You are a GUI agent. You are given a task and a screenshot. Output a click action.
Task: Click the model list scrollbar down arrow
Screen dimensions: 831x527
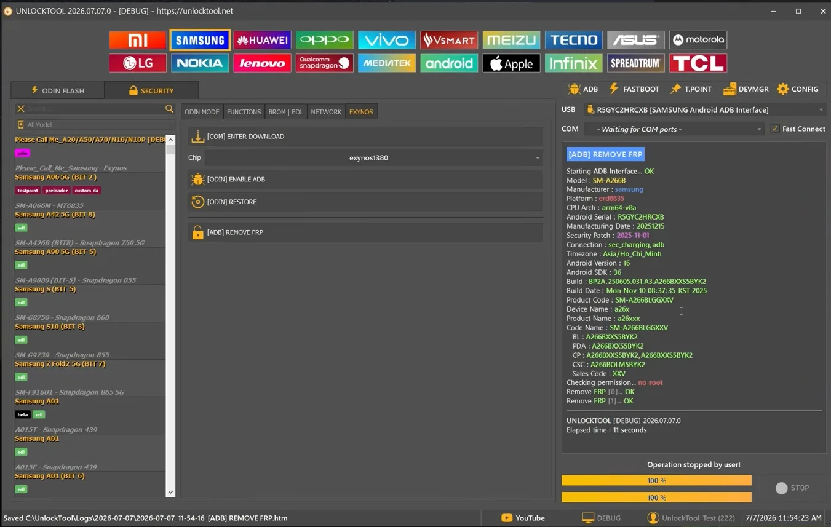170,493
